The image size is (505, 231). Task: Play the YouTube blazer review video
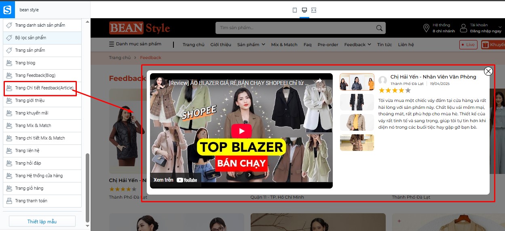241,131
